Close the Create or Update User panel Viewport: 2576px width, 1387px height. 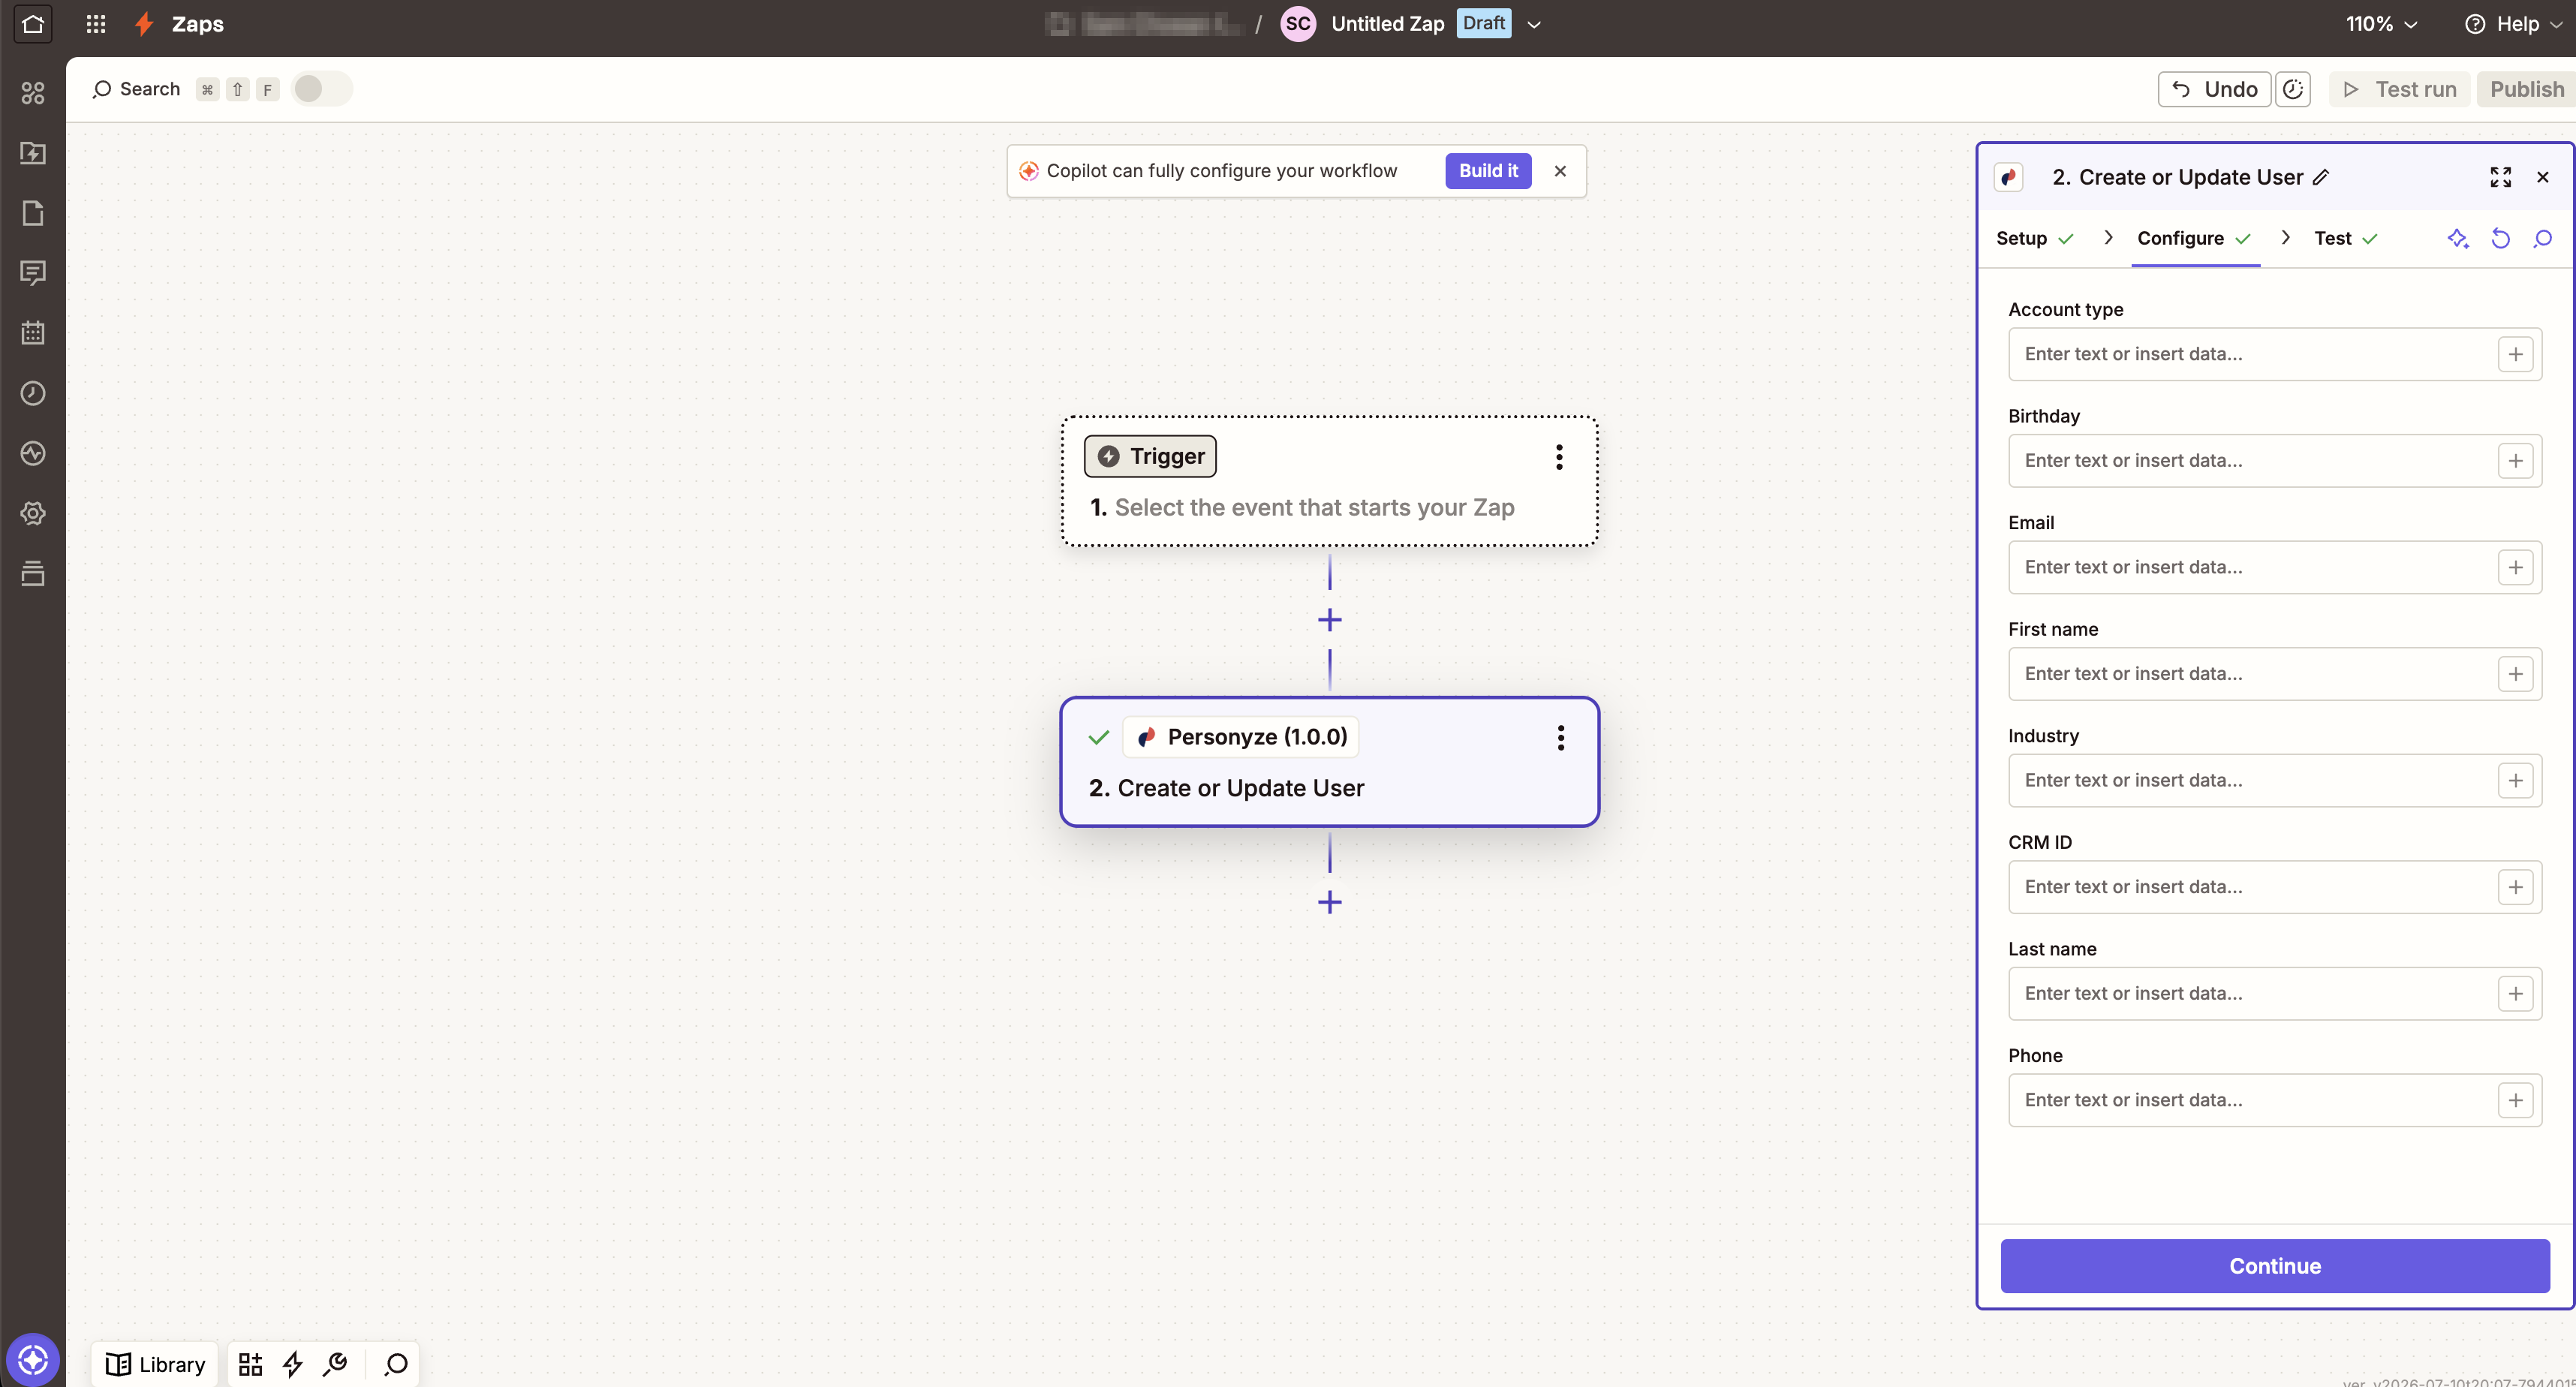click(2543, 177)
